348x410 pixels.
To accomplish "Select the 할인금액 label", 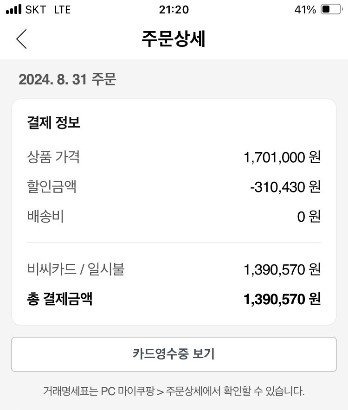I will click(x=52, y=186).
